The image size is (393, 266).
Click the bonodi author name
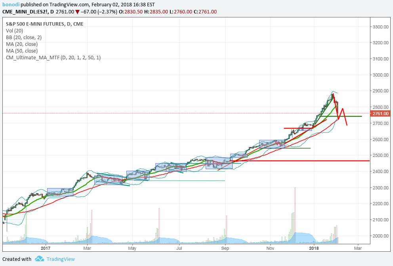(x=11, y=4)
